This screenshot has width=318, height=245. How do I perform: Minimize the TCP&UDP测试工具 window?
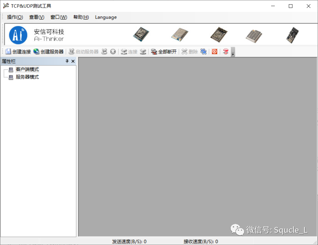[x=273, y=6]
